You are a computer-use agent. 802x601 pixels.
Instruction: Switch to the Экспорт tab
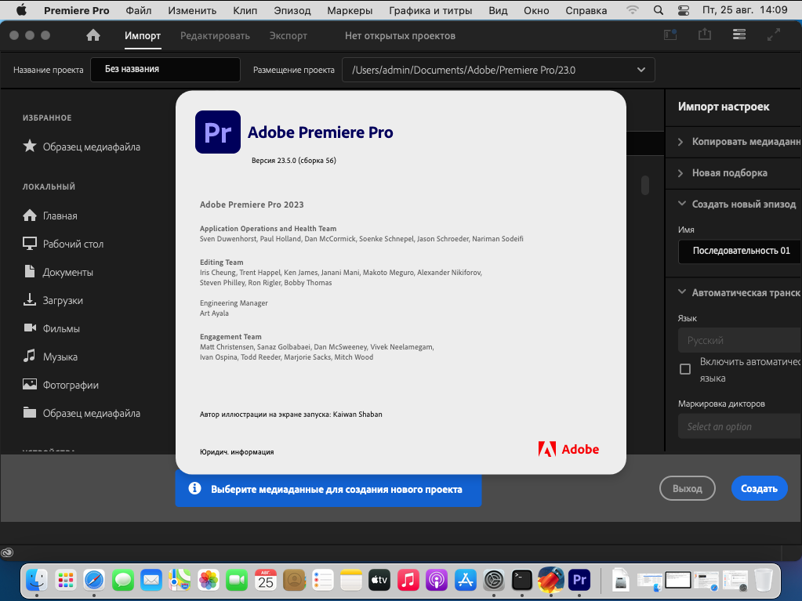point(288,36)
